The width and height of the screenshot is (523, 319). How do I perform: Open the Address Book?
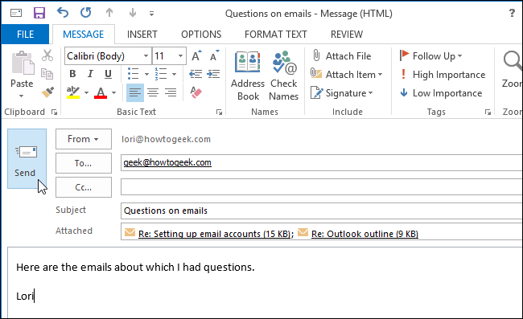pyautogui.click(x=248, y=76)
